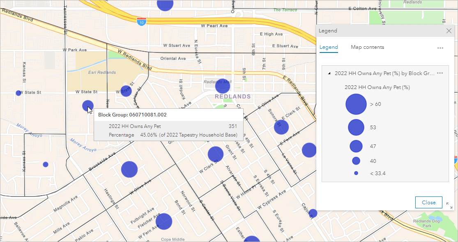Viewport: 458px width, 242px height.
Task: Click The Terrace park label
Action: point(285,10)
